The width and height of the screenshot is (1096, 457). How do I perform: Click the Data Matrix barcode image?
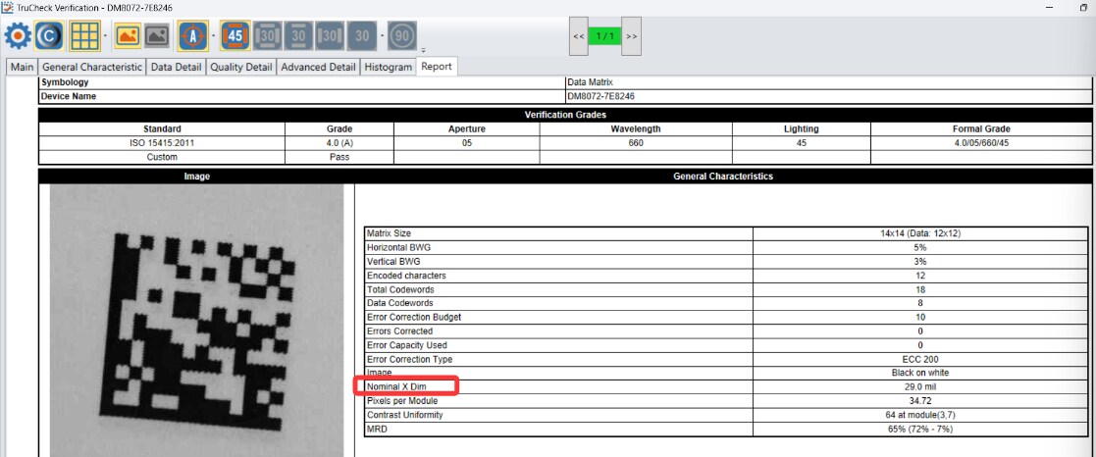[196, 324]
